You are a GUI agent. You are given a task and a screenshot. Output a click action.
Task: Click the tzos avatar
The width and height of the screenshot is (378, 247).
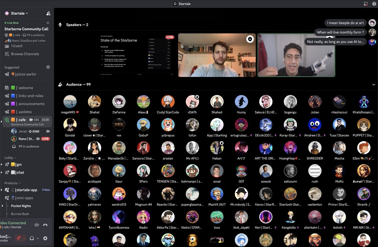click(217, 217)
